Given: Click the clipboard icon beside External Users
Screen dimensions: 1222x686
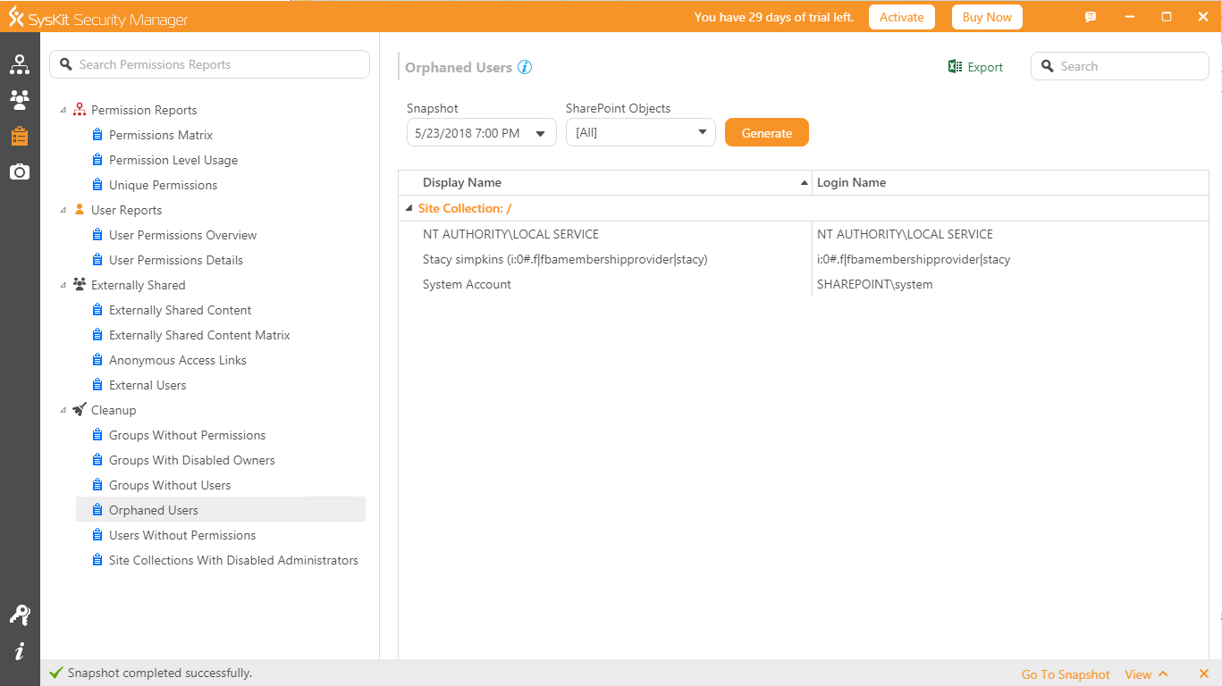Looking at the screenshot, I should point(98,385).
